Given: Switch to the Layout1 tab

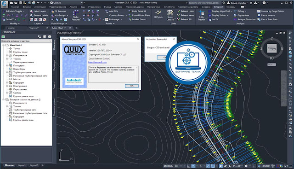Looking at the screenshot, I should [x=22, y=165].
